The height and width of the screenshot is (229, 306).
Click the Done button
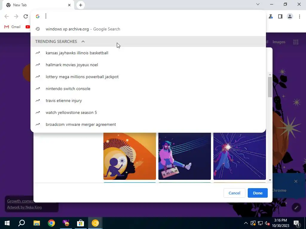point(258,193)
